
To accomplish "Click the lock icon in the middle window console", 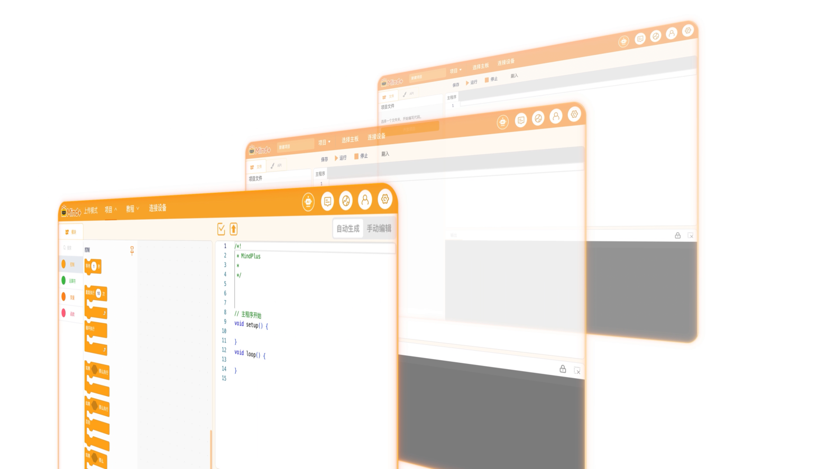I will click(563, 369).
